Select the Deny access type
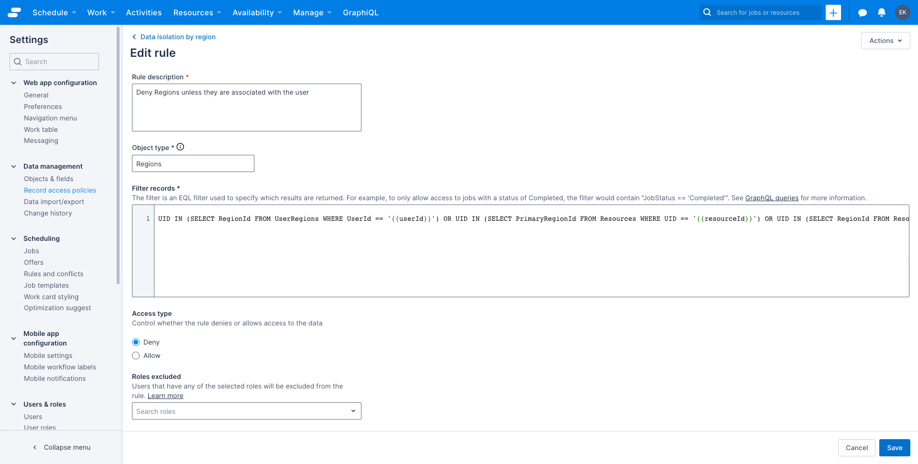This screenshot has width=918, height=464. coord(136,342)
